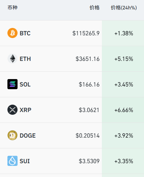This screenshot has height=177, width=144.
Task: Sort by 价格 column header
Action: (94, 8)
